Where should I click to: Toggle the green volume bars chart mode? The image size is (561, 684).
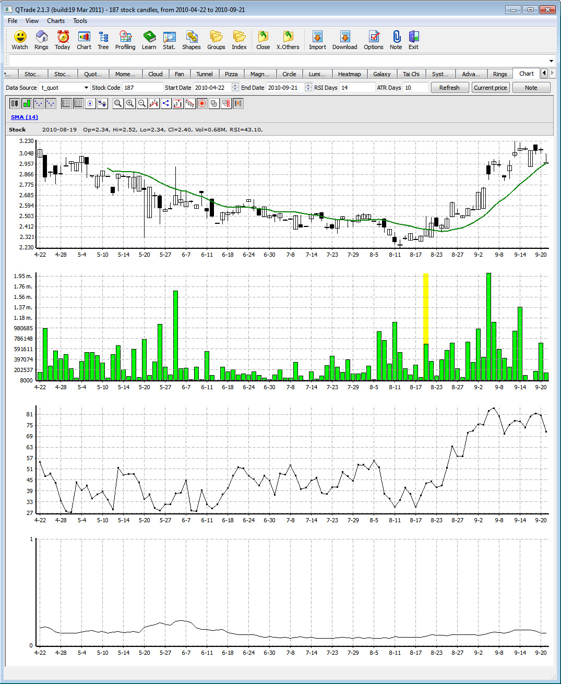pyautogui.click(x=27, y=103)
